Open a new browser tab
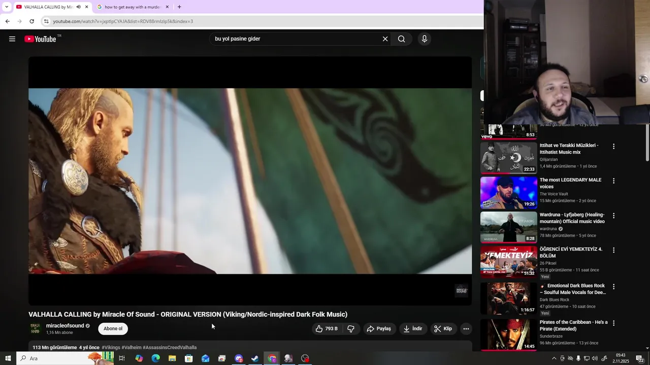This screenshot has height=365, width=650. click(179, 7)
